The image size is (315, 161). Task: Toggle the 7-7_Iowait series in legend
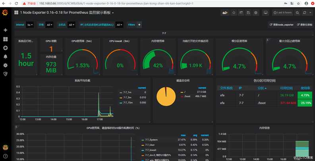[151, 150]
